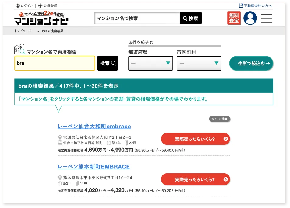Focus the 'bra' re-search input field
The width and height of the screenshot is (290, 208).
(x=55, y=63)
